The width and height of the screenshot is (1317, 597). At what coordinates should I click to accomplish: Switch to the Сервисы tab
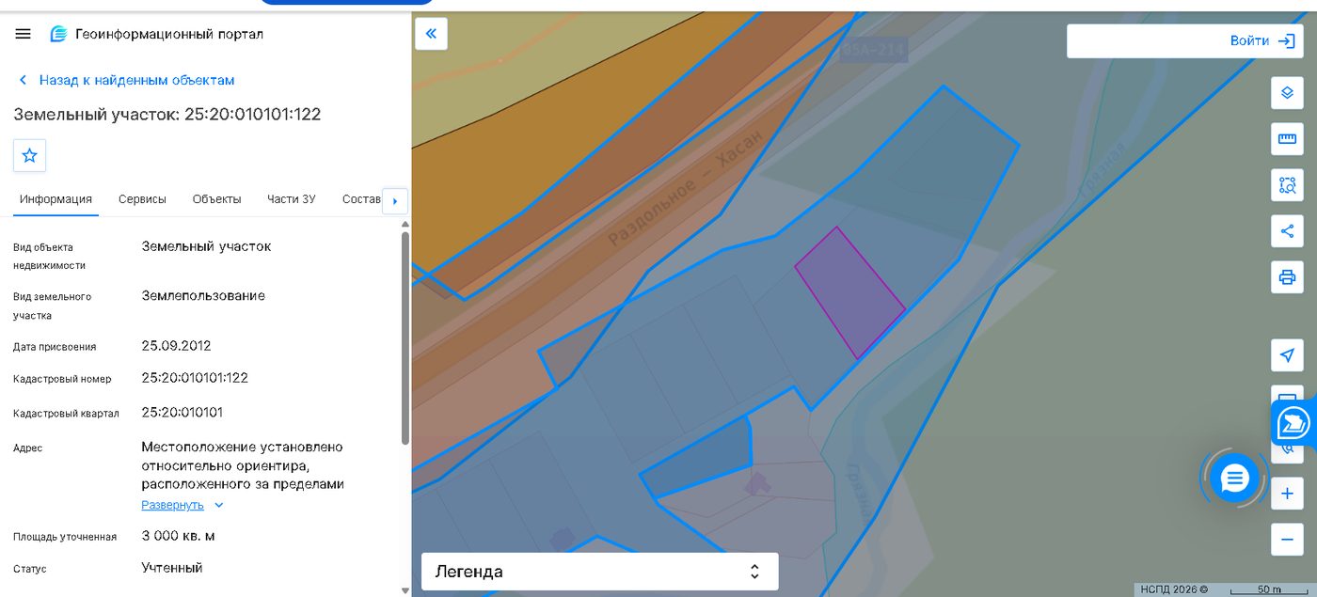[x=142, y=199]
